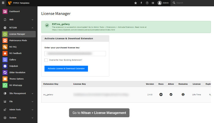Click the Slider Revolution module icon
Screen dimensions: 214x123
[5, 73]
